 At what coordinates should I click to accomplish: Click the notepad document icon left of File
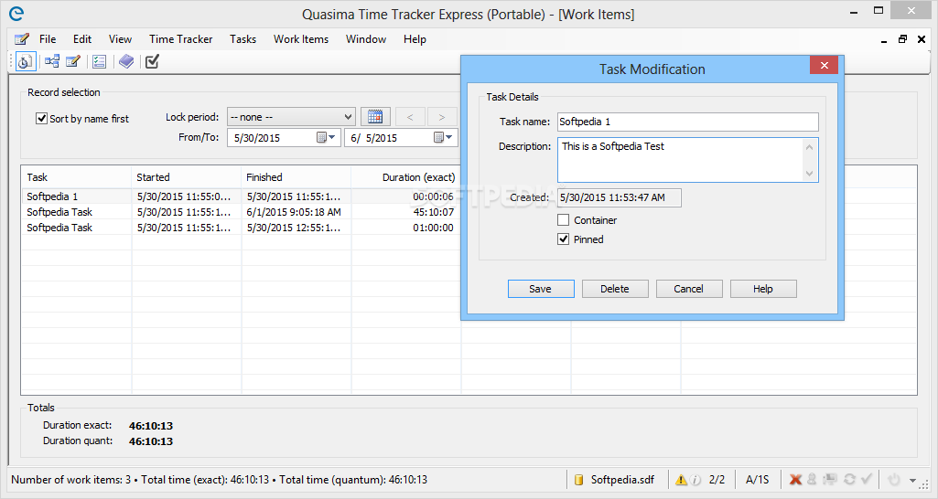(22, 39)
